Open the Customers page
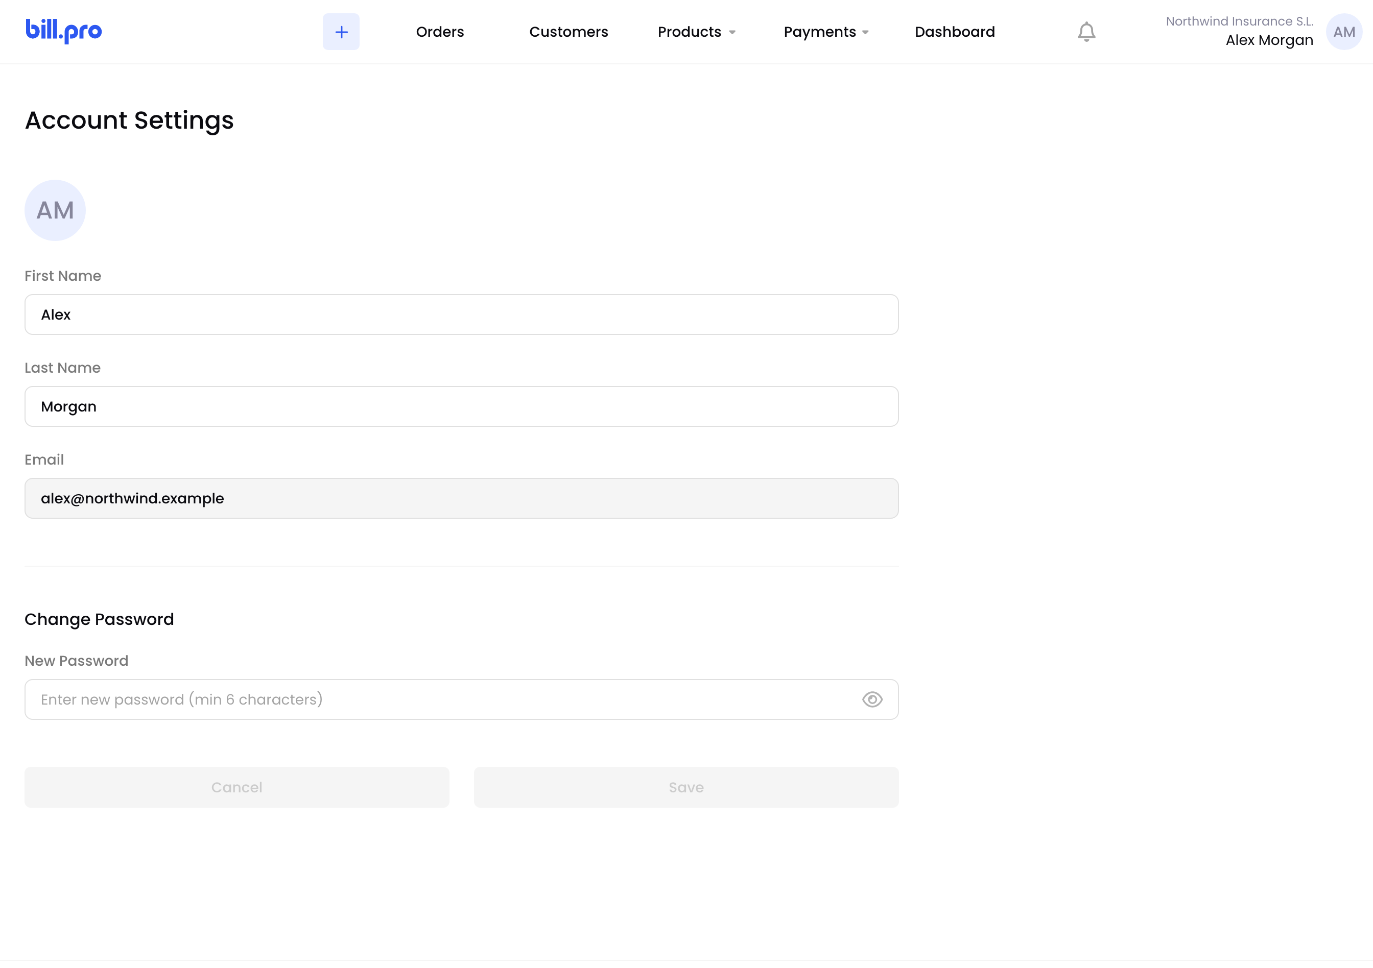The height and width of the screenshot is (968, 1373). pyautogui.click(x=568, y=32)
